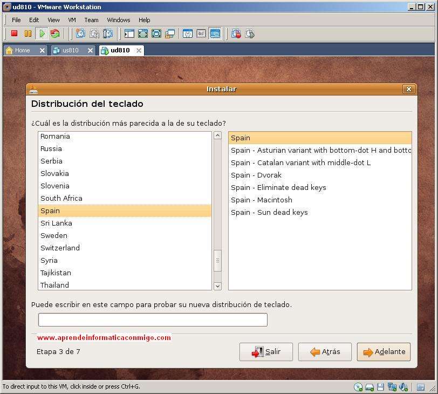Select Thailand in the country list
The height and width of the screenshot is (394, 438).
[125, 285]
